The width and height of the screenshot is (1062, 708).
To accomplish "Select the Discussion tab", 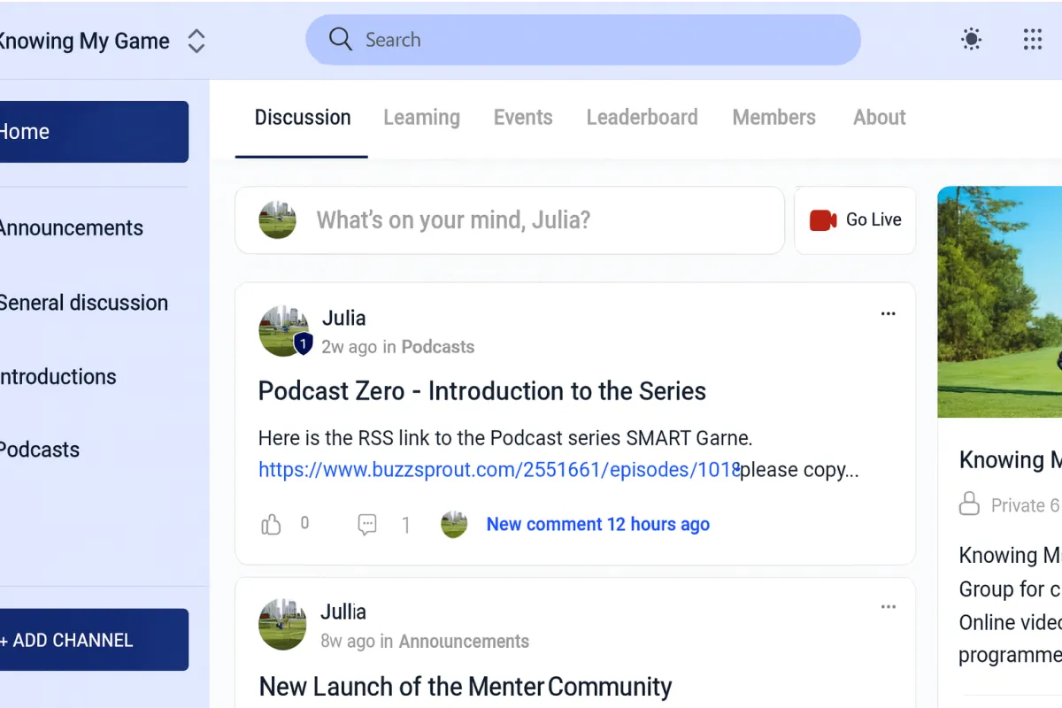I will (303, 118).
